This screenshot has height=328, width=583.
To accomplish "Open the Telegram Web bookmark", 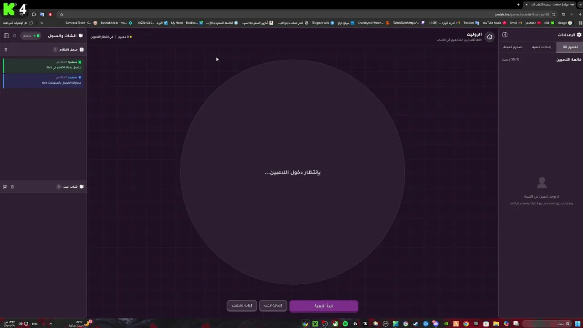I will 322,23.
